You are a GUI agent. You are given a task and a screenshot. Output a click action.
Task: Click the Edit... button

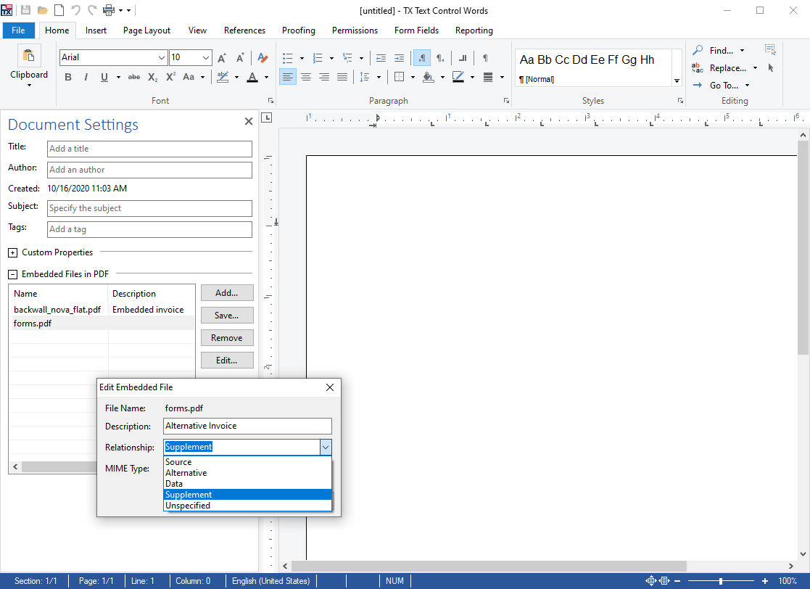227,360
